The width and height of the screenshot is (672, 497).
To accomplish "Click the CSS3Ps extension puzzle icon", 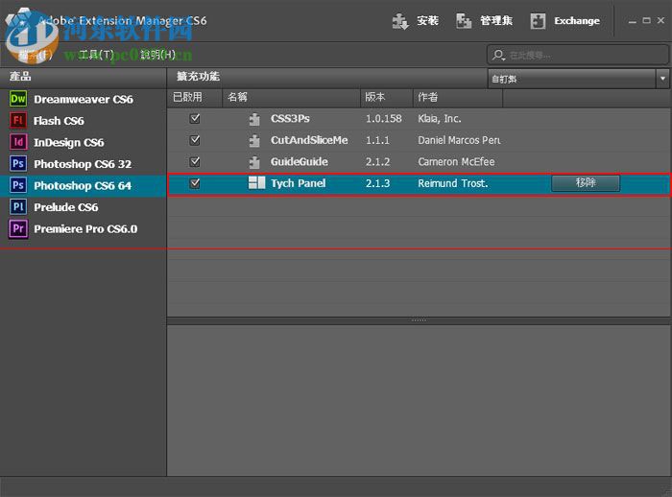I will [x=254, y=119].
